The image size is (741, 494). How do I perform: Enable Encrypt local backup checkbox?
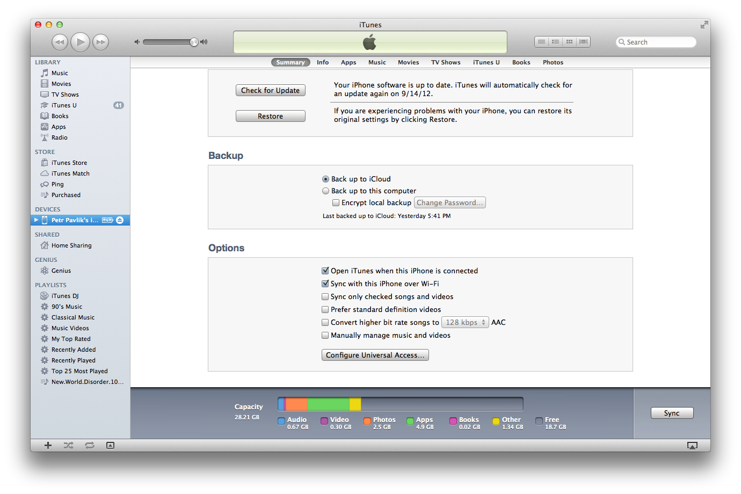coord(336,203)
